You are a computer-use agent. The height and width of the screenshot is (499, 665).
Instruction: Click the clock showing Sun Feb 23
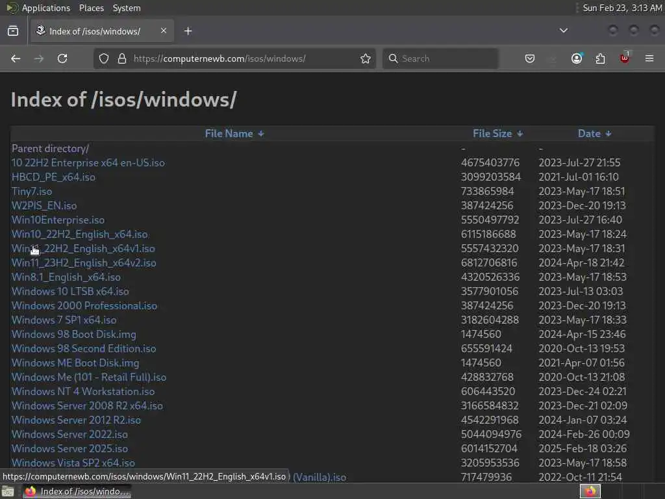click(622, 8)
